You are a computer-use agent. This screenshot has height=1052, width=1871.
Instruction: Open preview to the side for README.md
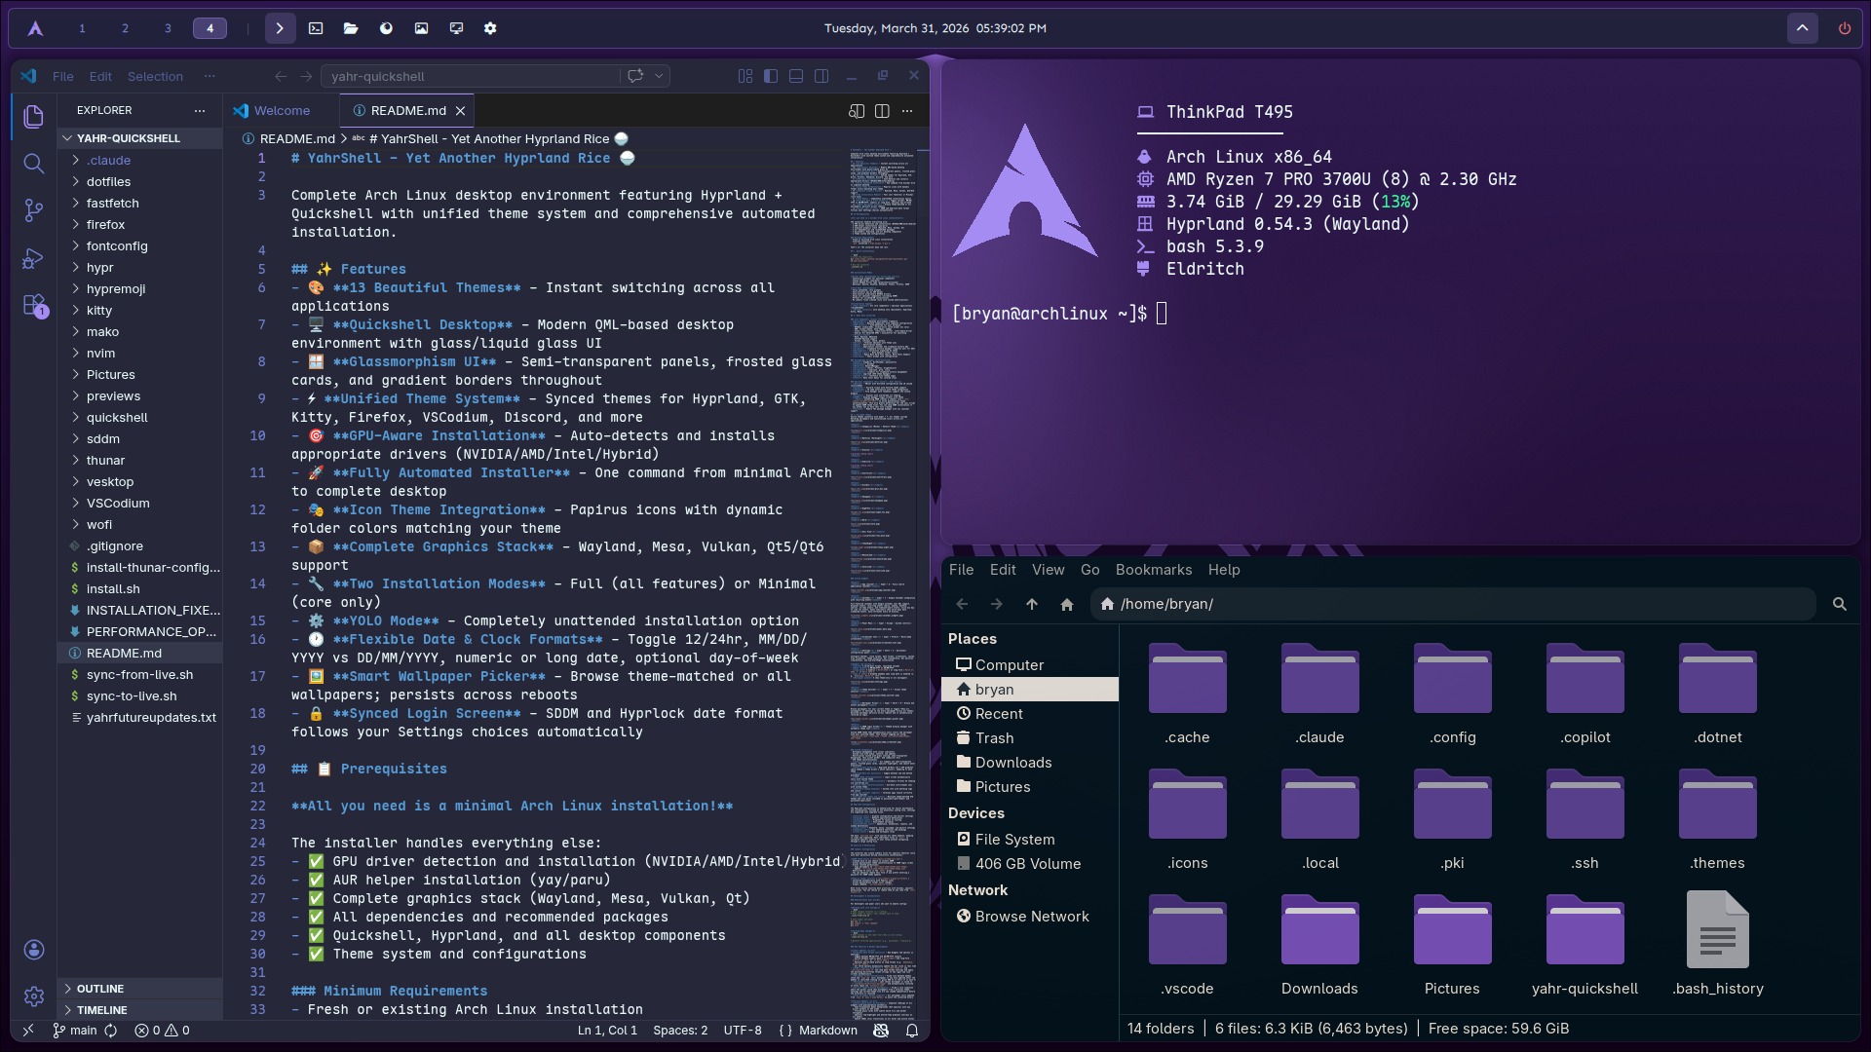(x=857, y=111)
